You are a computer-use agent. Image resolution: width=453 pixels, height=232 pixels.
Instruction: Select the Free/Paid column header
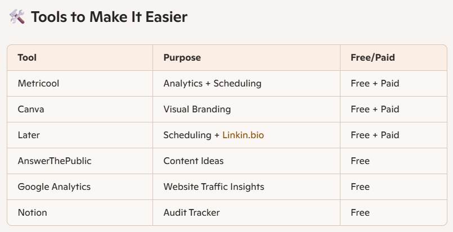click(393, 57)
